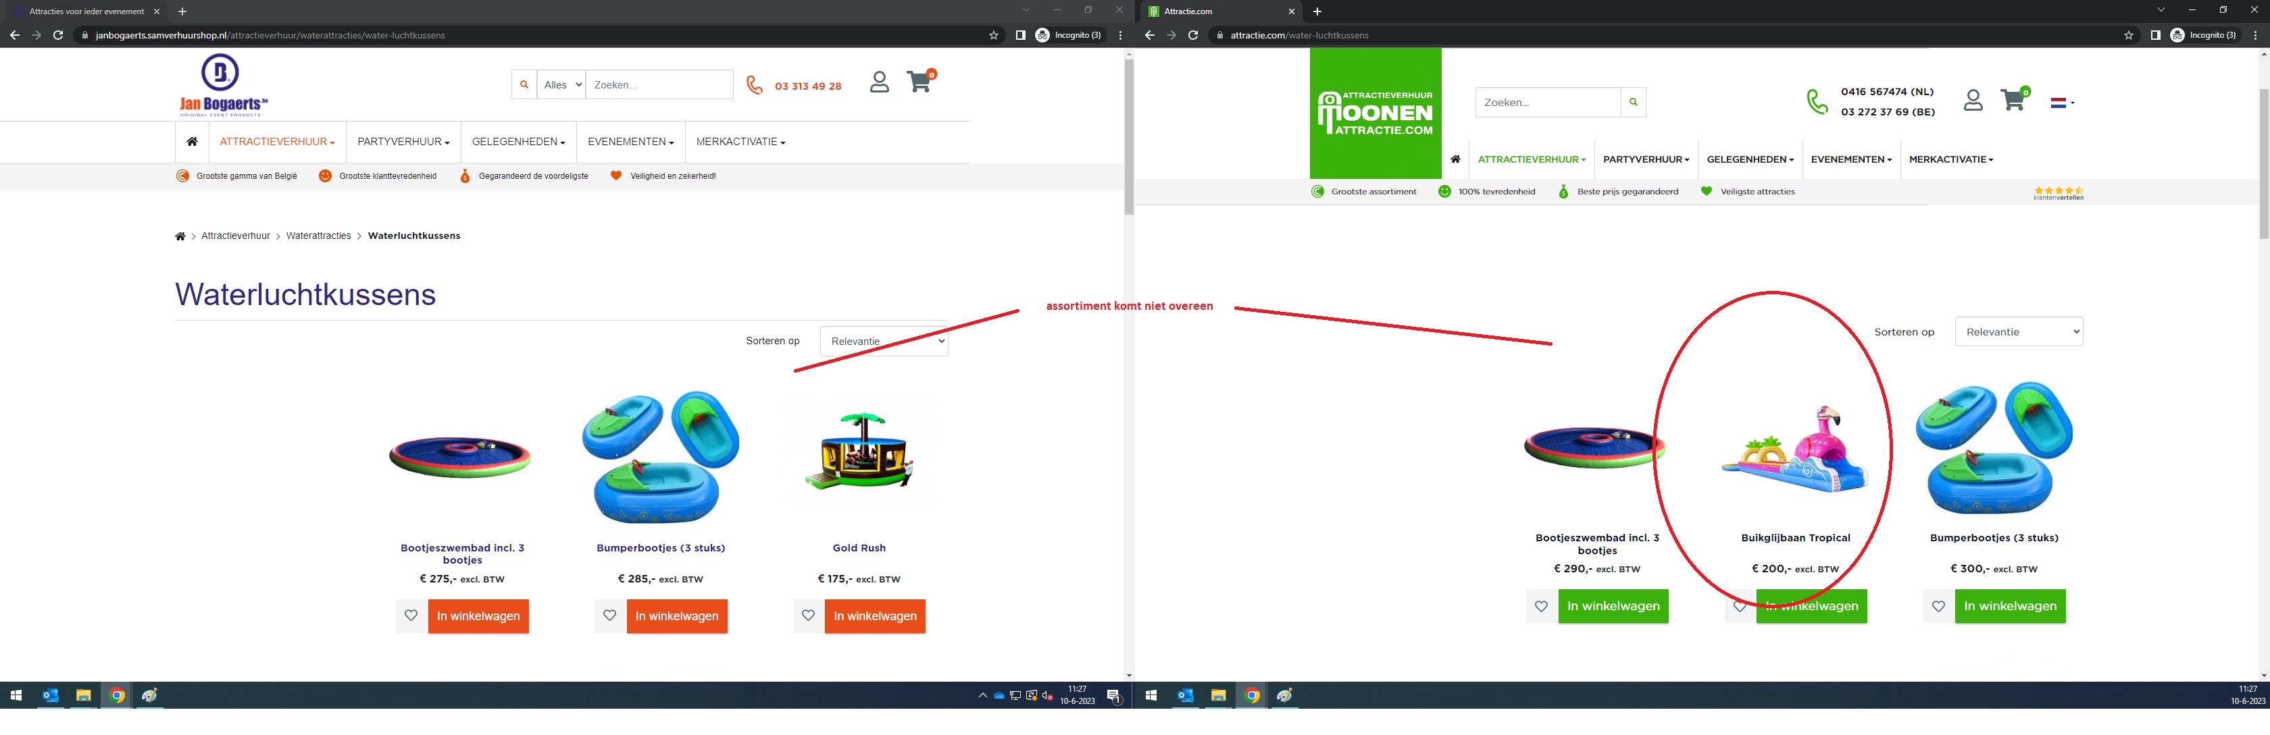Open the language flag dropdown on Attractie.com
Screen dimensions: 2270x735
[x=2062, y=103]
